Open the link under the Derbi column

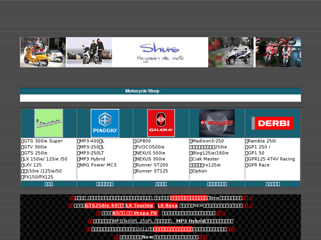coord(273,184)
